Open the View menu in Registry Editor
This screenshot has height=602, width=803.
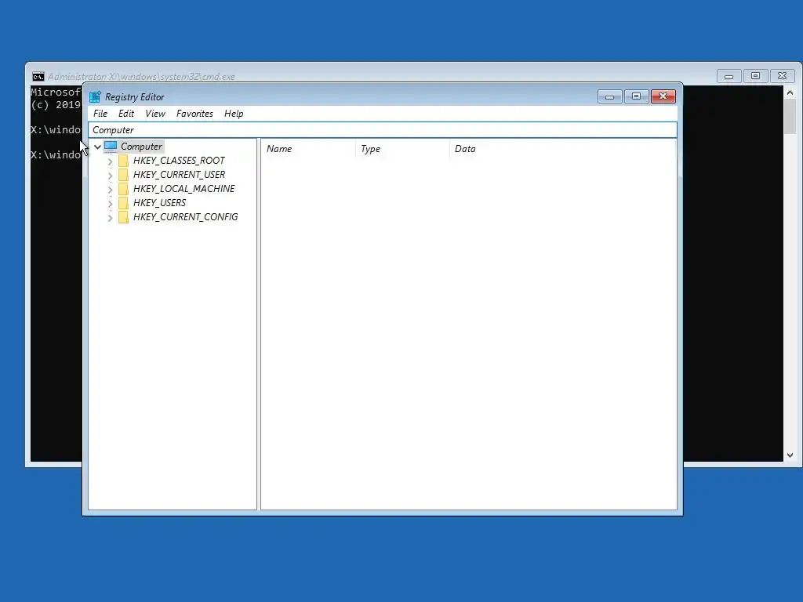154,114
